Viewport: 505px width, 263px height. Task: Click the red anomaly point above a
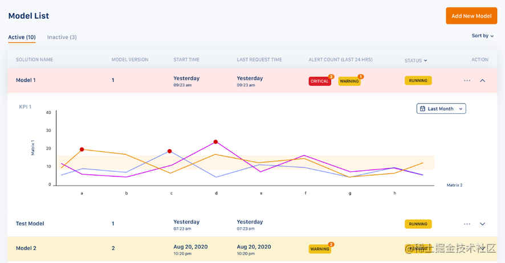pos(82,149)
